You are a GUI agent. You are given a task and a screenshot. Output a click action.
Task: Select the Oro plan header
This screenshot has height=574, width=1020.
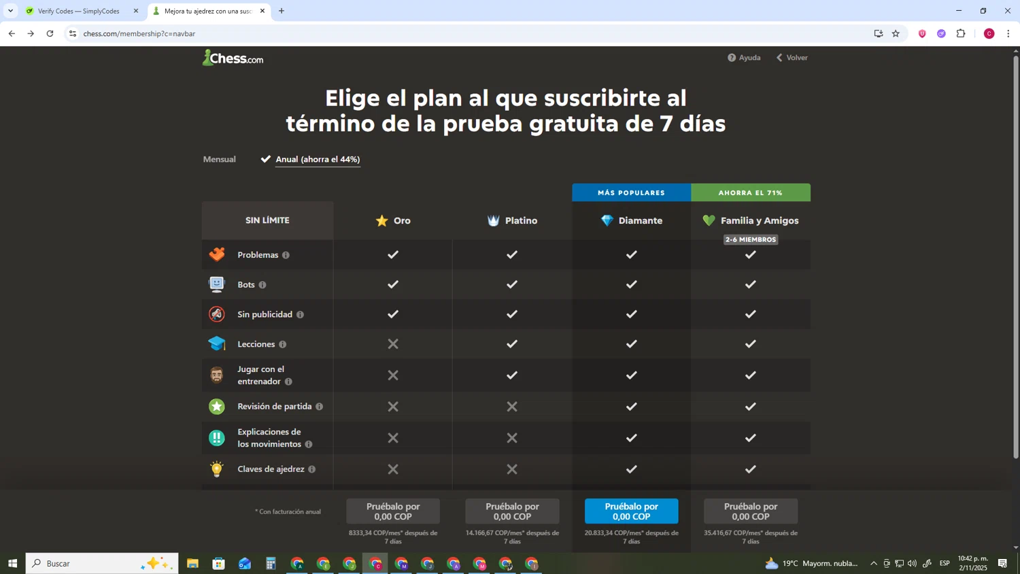(393, 220)
